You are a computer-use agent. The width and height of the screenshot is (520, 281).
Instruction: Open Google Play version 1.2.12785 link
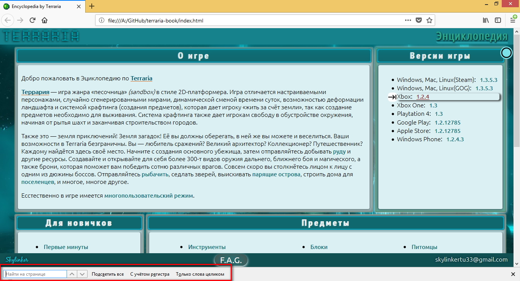[448, 123]
